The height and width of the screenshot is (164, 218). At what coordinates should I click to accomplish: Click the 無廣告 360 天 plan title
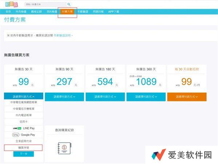[x=146, y=69]
